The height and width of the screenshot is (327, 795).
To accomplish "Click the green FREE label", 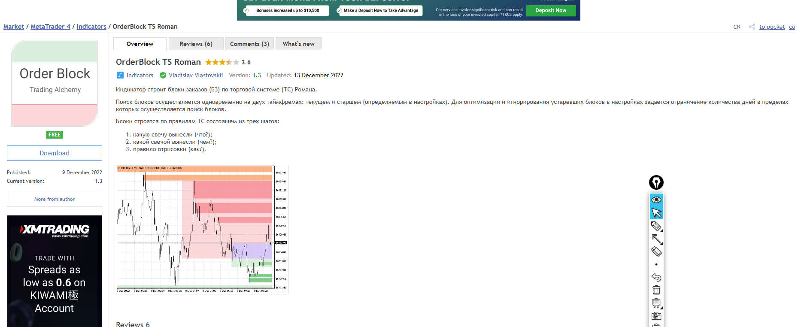I will (55, 135).
